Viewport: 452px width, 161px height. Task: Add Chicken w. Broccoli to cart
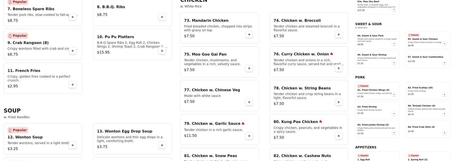point(339,34)
